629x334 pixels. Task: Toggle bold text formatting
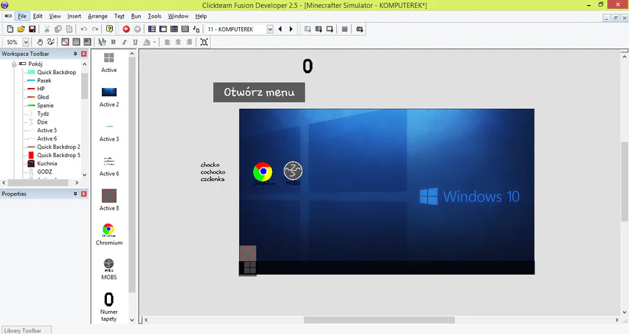click(113, 42)
